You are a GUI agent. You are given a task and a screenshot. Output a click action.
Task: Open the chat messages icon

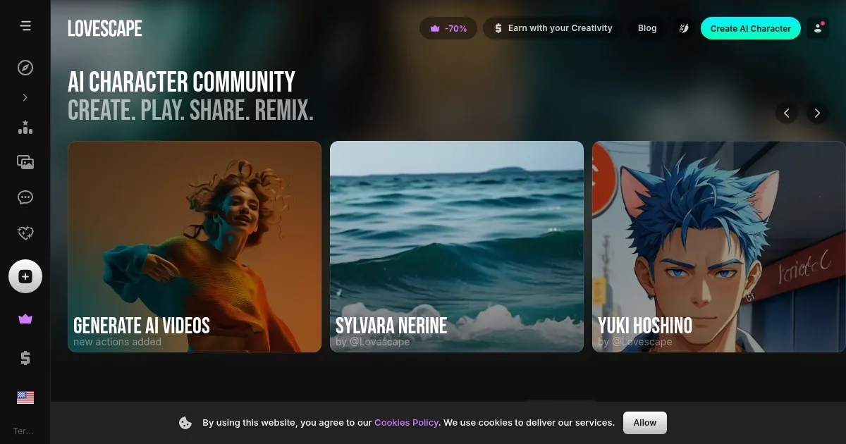pyautogui.click(x=25, y=197)
